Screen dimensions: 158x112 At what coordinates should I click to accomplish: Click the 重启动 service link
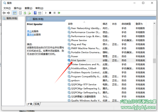tap(31, 35)
